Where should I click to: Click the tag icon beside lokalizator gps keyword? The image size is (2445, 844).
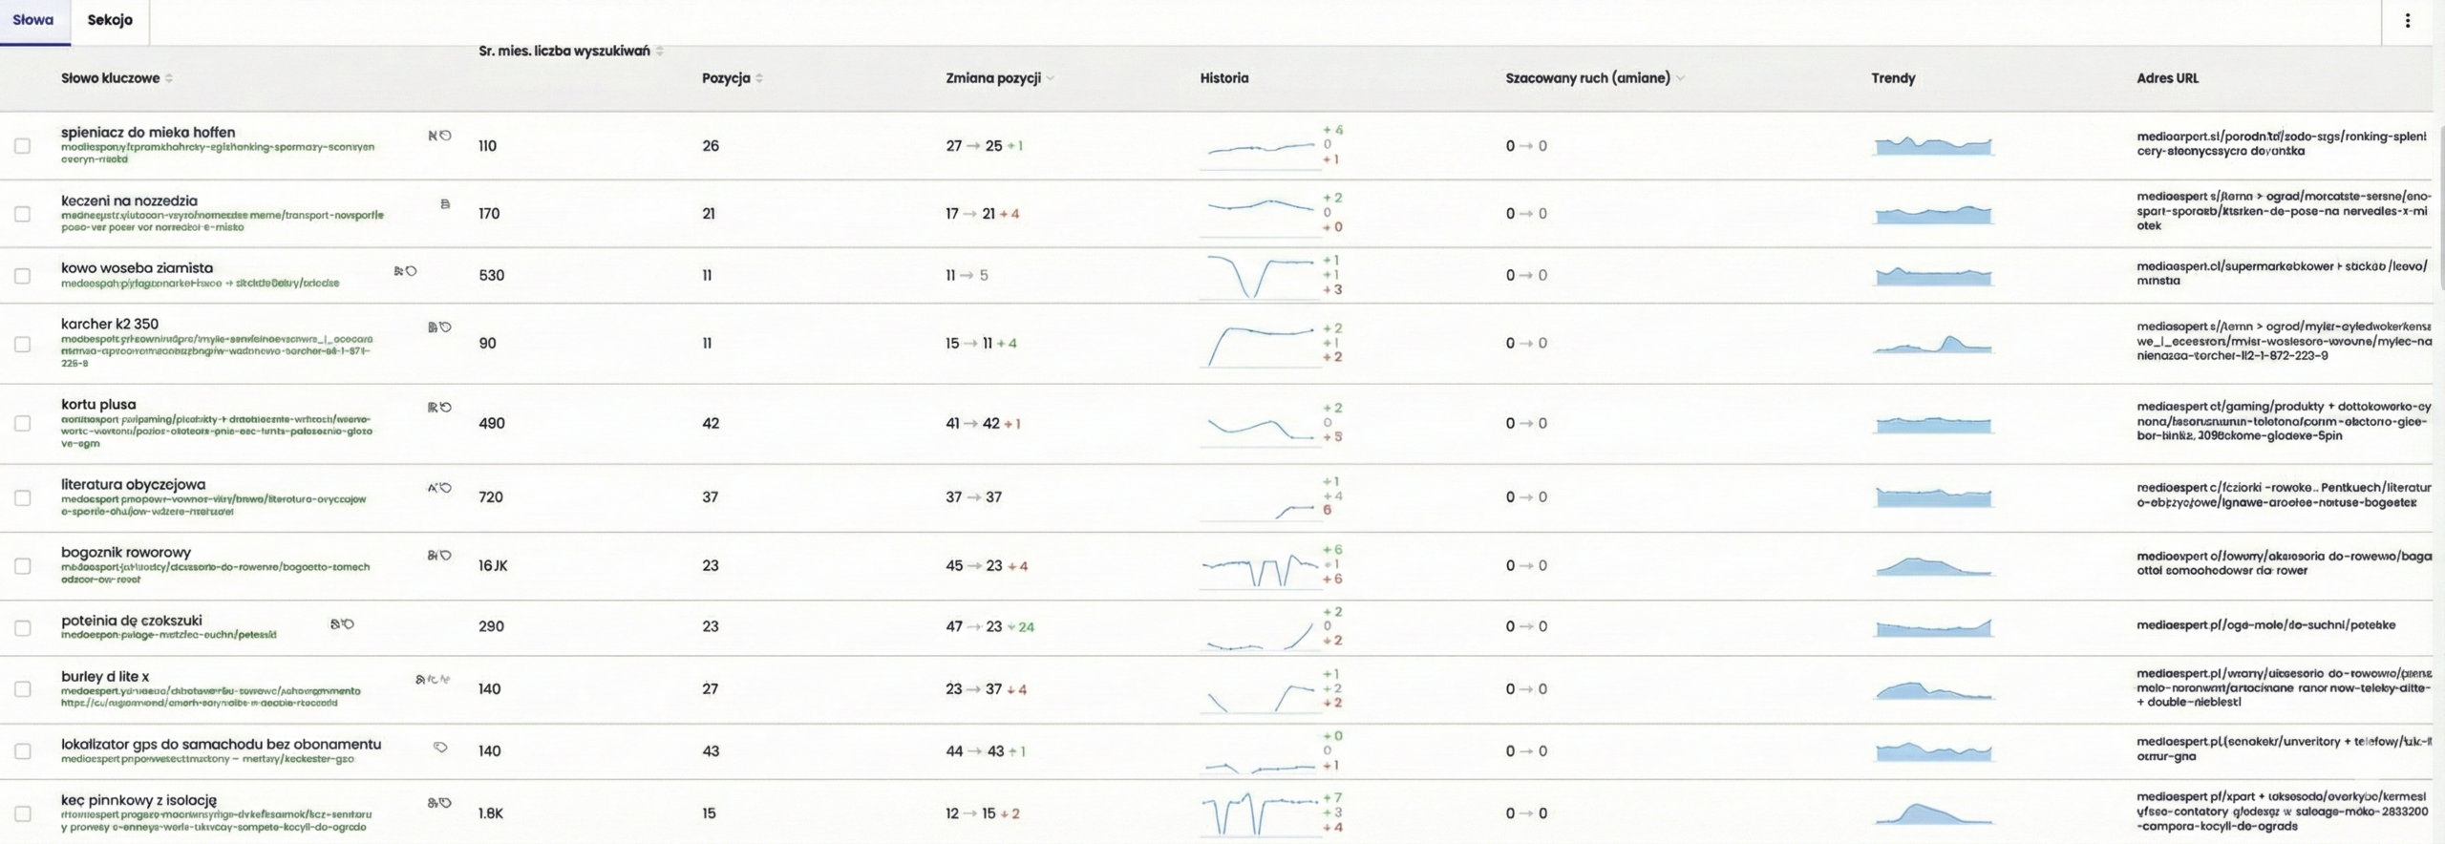click(x=440, y=747)
